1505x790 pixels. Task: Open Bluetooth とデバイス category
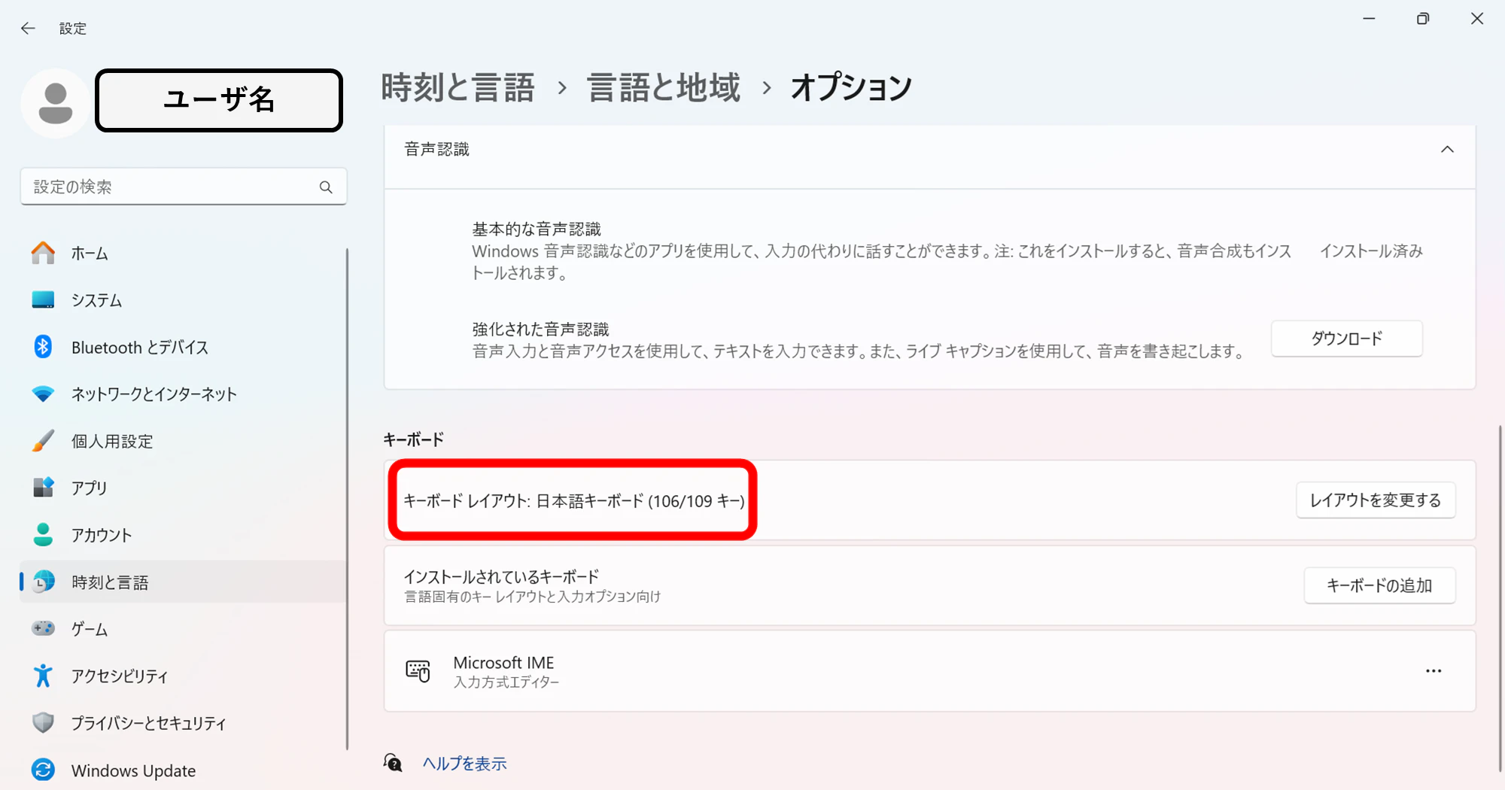[x=182, y=348]
